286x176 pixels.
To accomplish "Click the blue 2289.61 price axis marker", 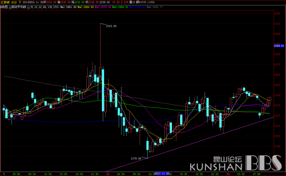I will [279, 46].
